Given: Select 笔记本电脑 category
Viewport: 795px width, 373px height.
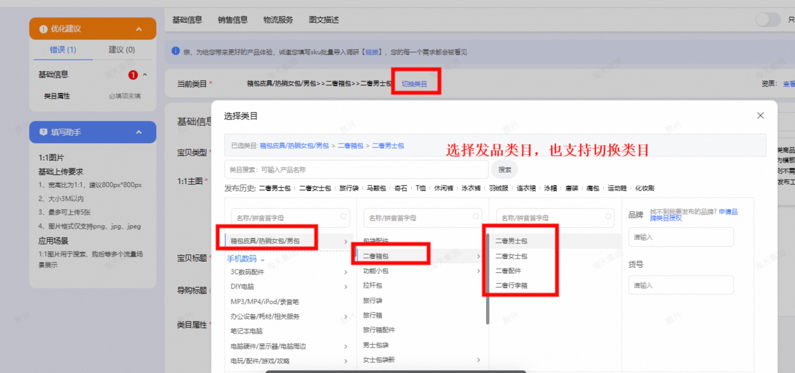Looking at the screenshot, I should (x=247, y=331).
